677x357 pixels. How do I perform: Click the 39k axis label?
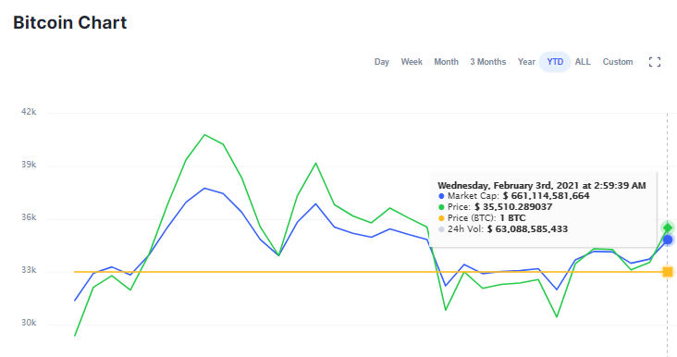[29, 165]
